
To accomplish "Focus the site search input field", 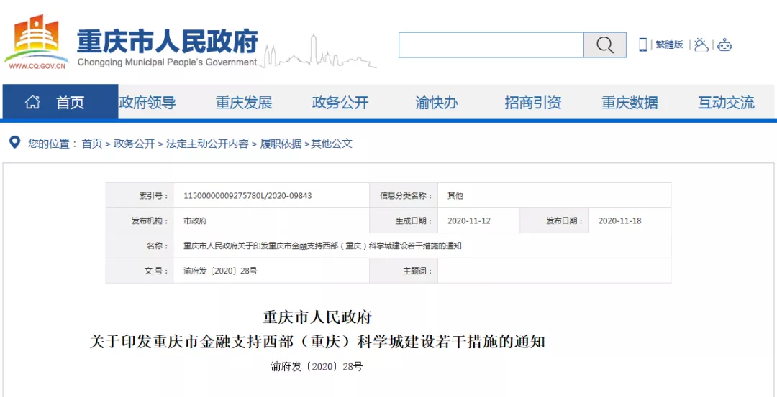I will [x=491, y=45].
